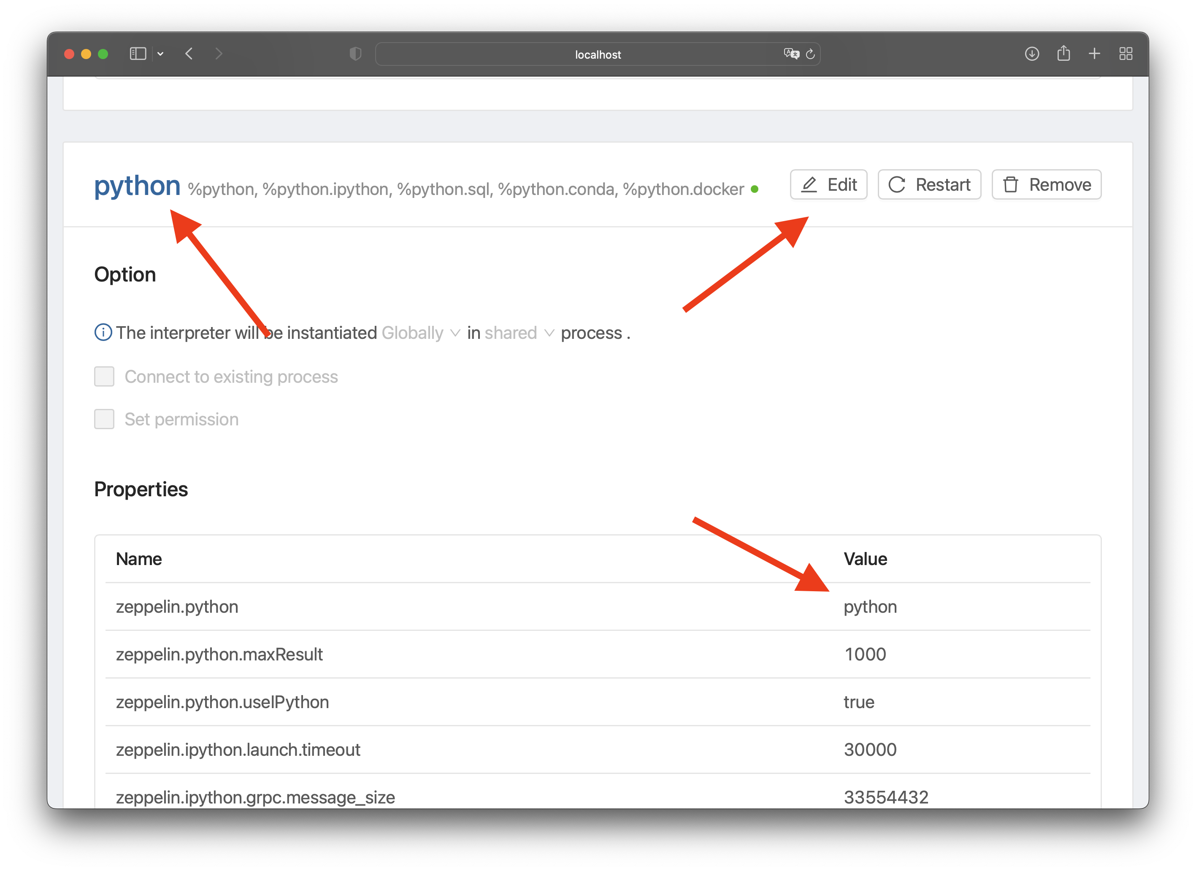The width and height of the screenshot is (1196, 871).
Task: Go back to the previous page
Action: [x=189, y=54]
